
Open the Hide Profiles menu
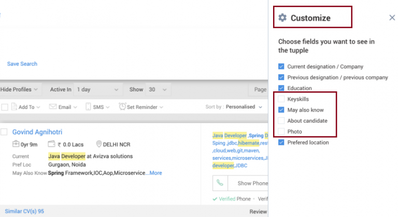19,89
